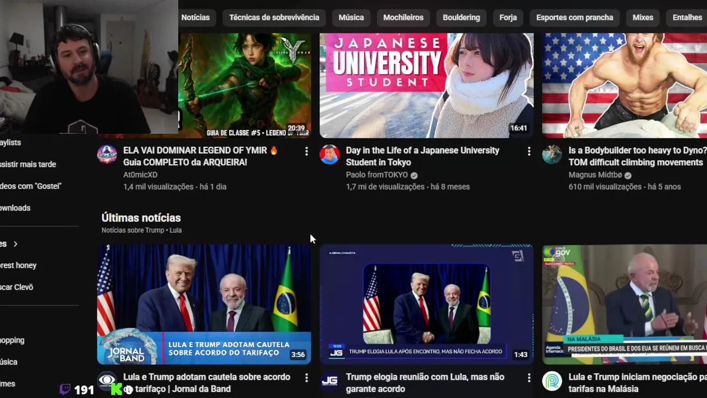Viewport: 707px width, 398px height.
Task: Play the Trump elogia Lula JG thumbnail
Action: tap(426, 305)
